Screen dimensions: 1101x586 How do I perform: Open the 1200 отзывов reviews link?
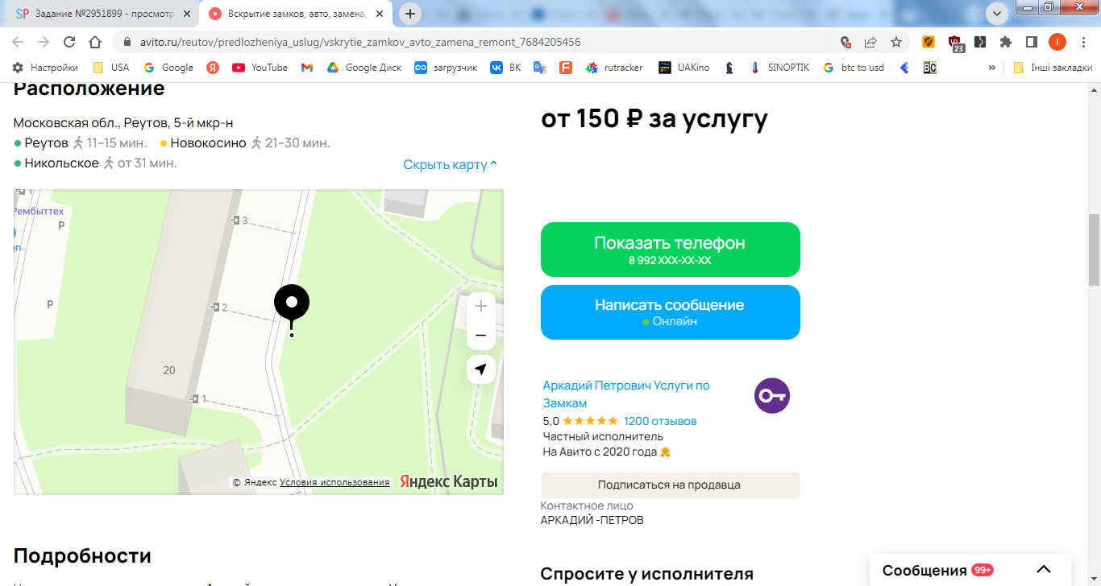coord(660,421)
